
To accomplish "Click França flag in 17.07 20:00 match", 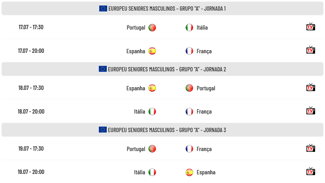I will 189,51.
